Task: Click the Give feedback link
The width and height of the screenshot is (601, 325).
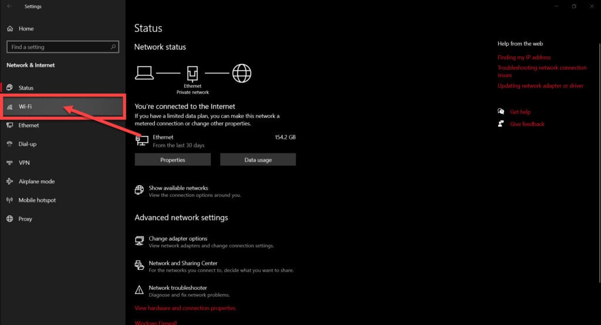Action: (527, 124)
